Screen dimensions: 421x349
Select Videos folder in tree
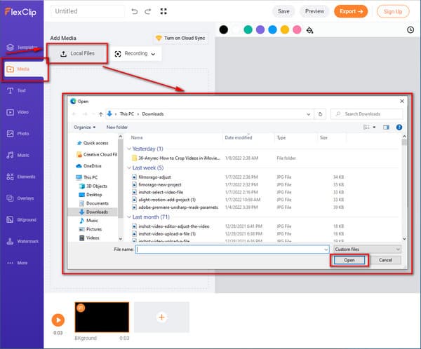pos(89,238)
